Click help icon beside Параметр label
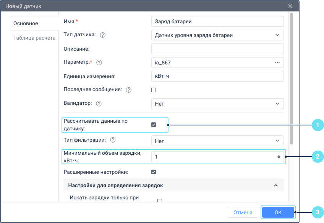The width and height of the screenshot is (324, 223). (99, 62)
